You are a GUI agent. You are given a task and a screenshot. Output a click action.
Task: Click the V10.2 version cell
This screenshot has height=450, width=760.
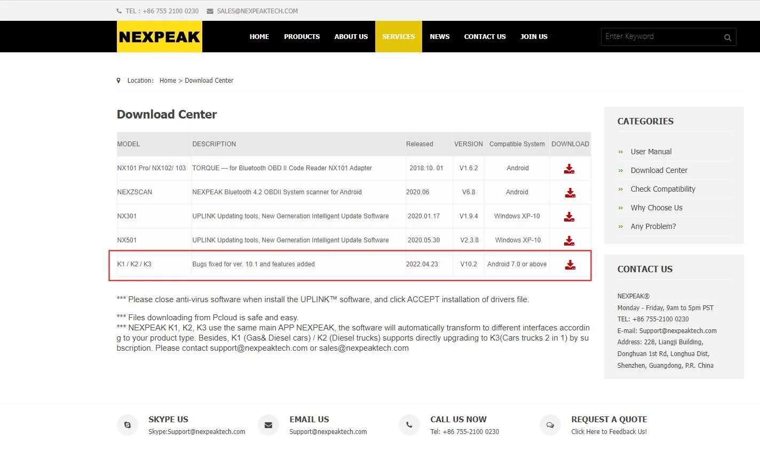point(469,264)
